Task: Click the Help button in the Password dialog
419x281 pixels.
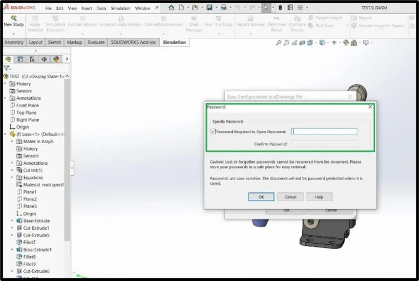Action: click(x=319, y=197)
